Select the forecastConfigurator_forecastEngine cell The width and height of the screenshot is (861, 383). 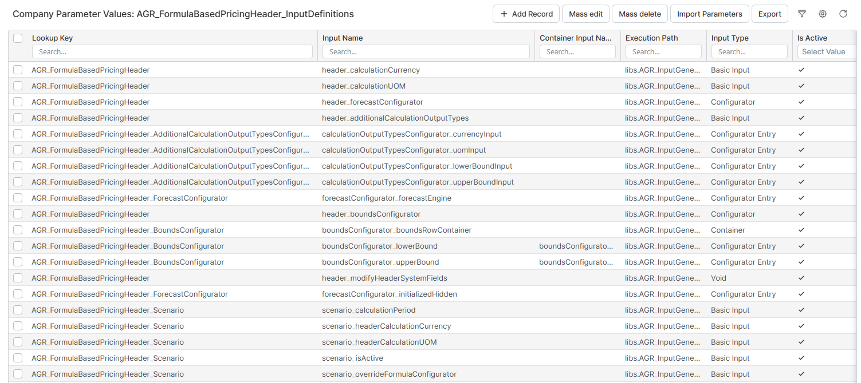[x=387, y=198]
